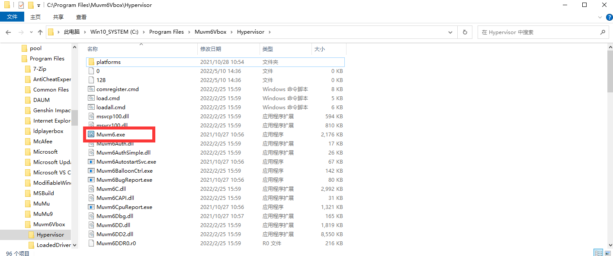
Task: Click the navigation tree scrollbar down arrow
Action: click(74, 245)
